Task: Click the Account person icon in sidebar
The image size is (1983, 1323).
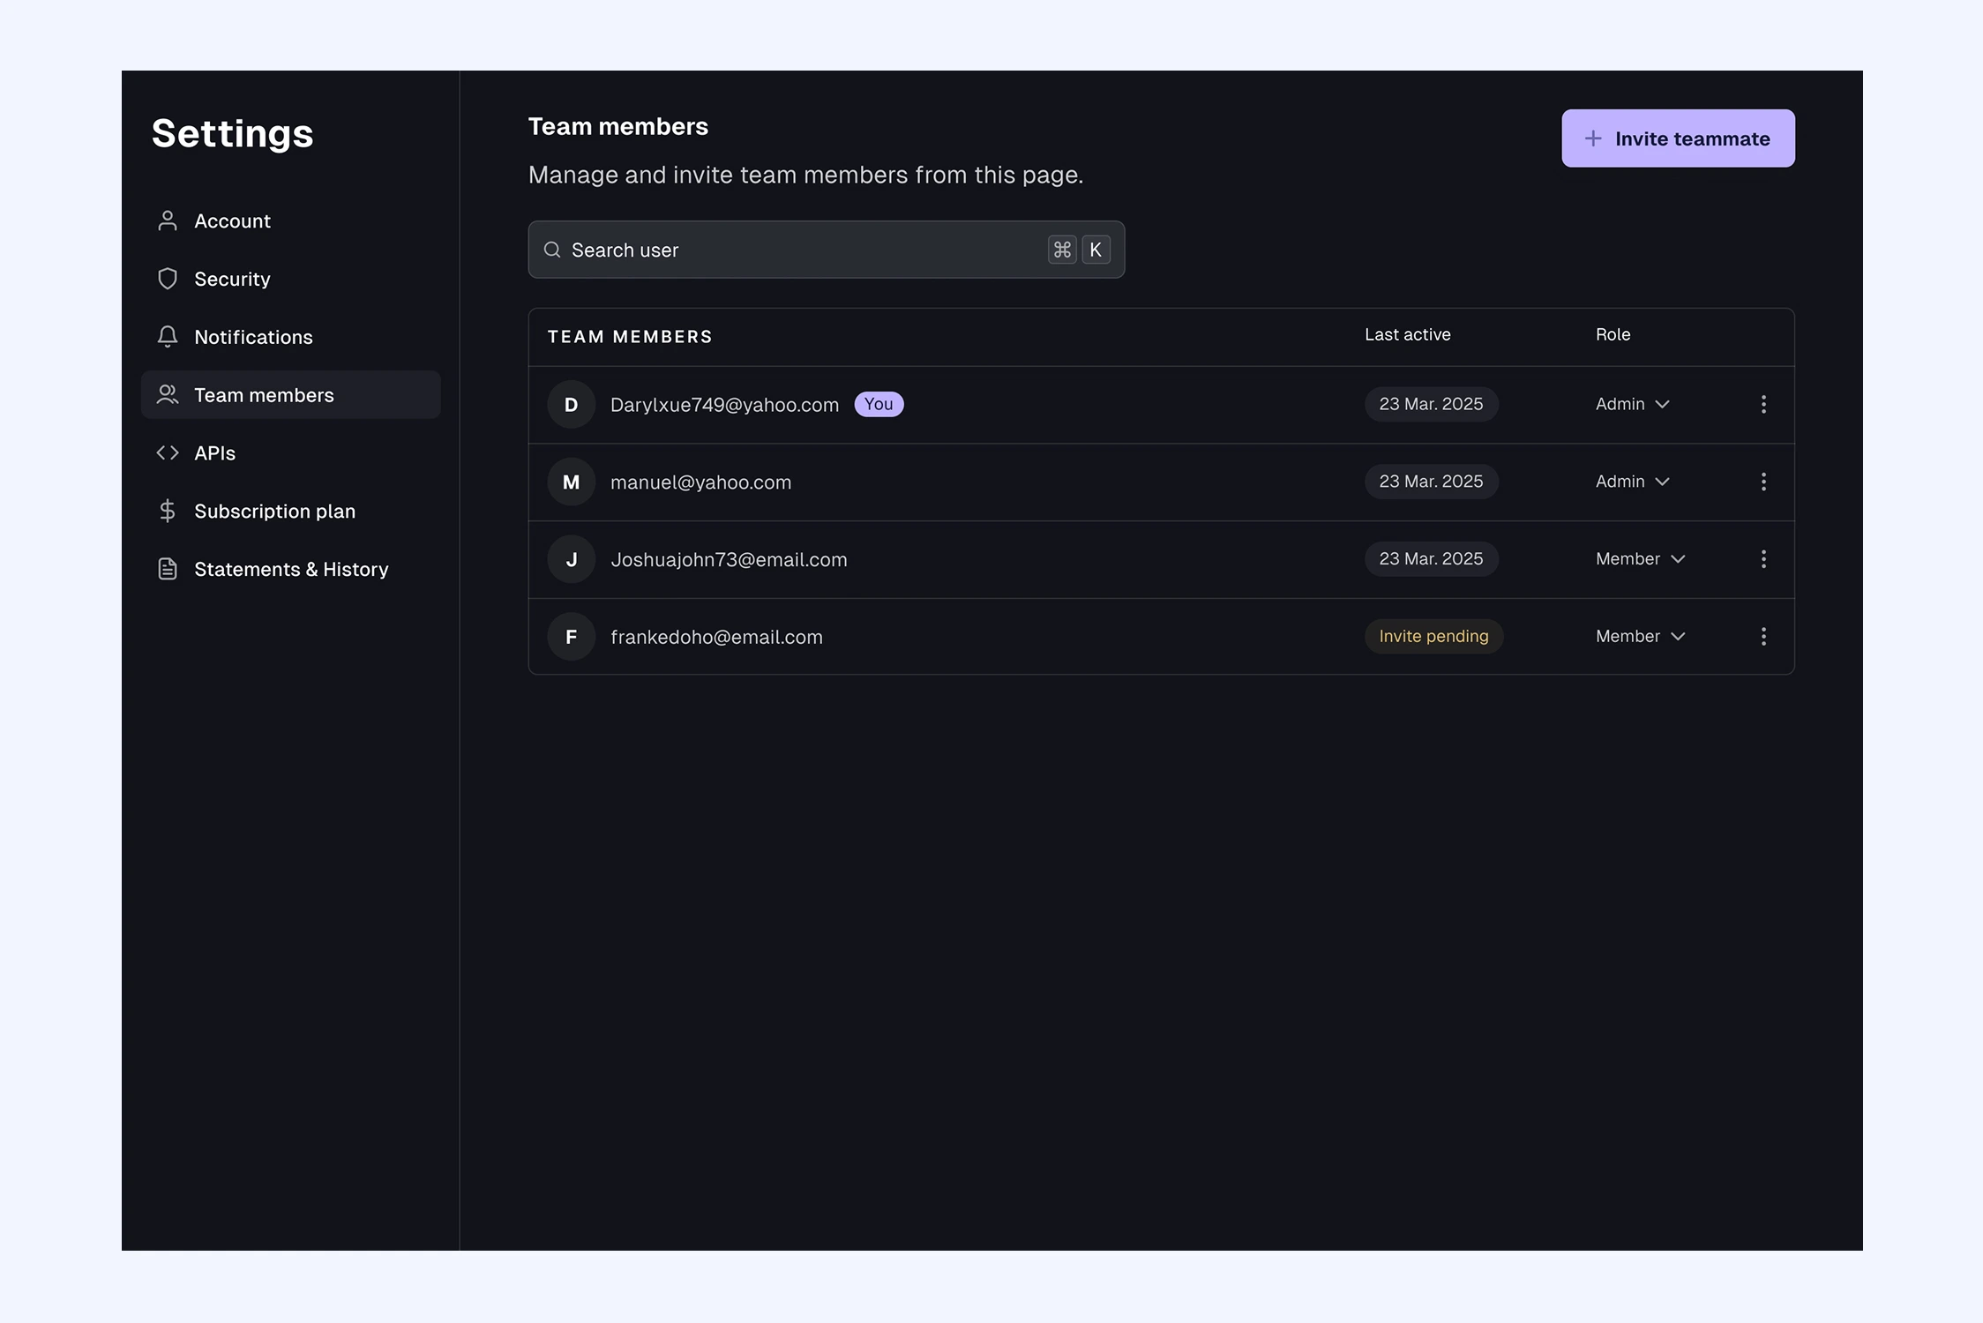Action: pyautogui.click(x=168, y=220)
